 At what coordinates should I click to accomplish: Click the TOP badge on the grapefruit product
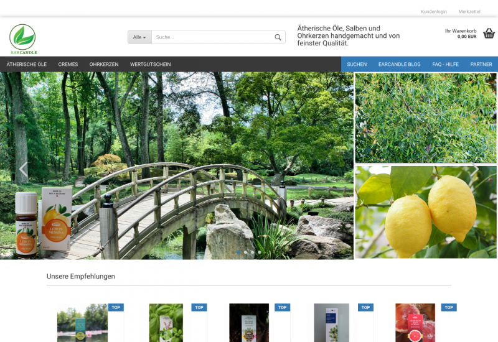tap(448, 307)
